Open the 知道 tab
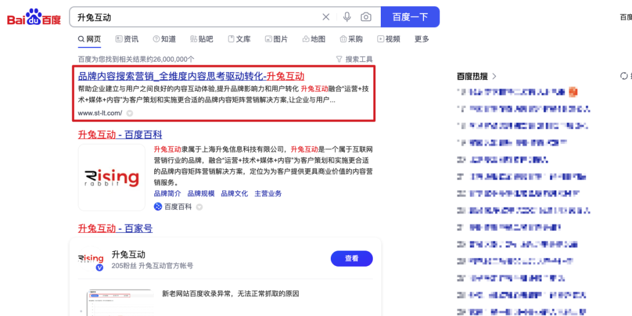 pos(164,39)
